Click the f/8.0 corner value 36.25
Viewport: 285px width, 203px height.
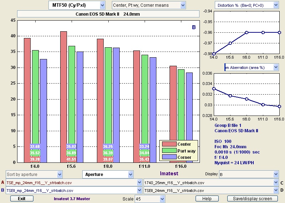point(108,146)
